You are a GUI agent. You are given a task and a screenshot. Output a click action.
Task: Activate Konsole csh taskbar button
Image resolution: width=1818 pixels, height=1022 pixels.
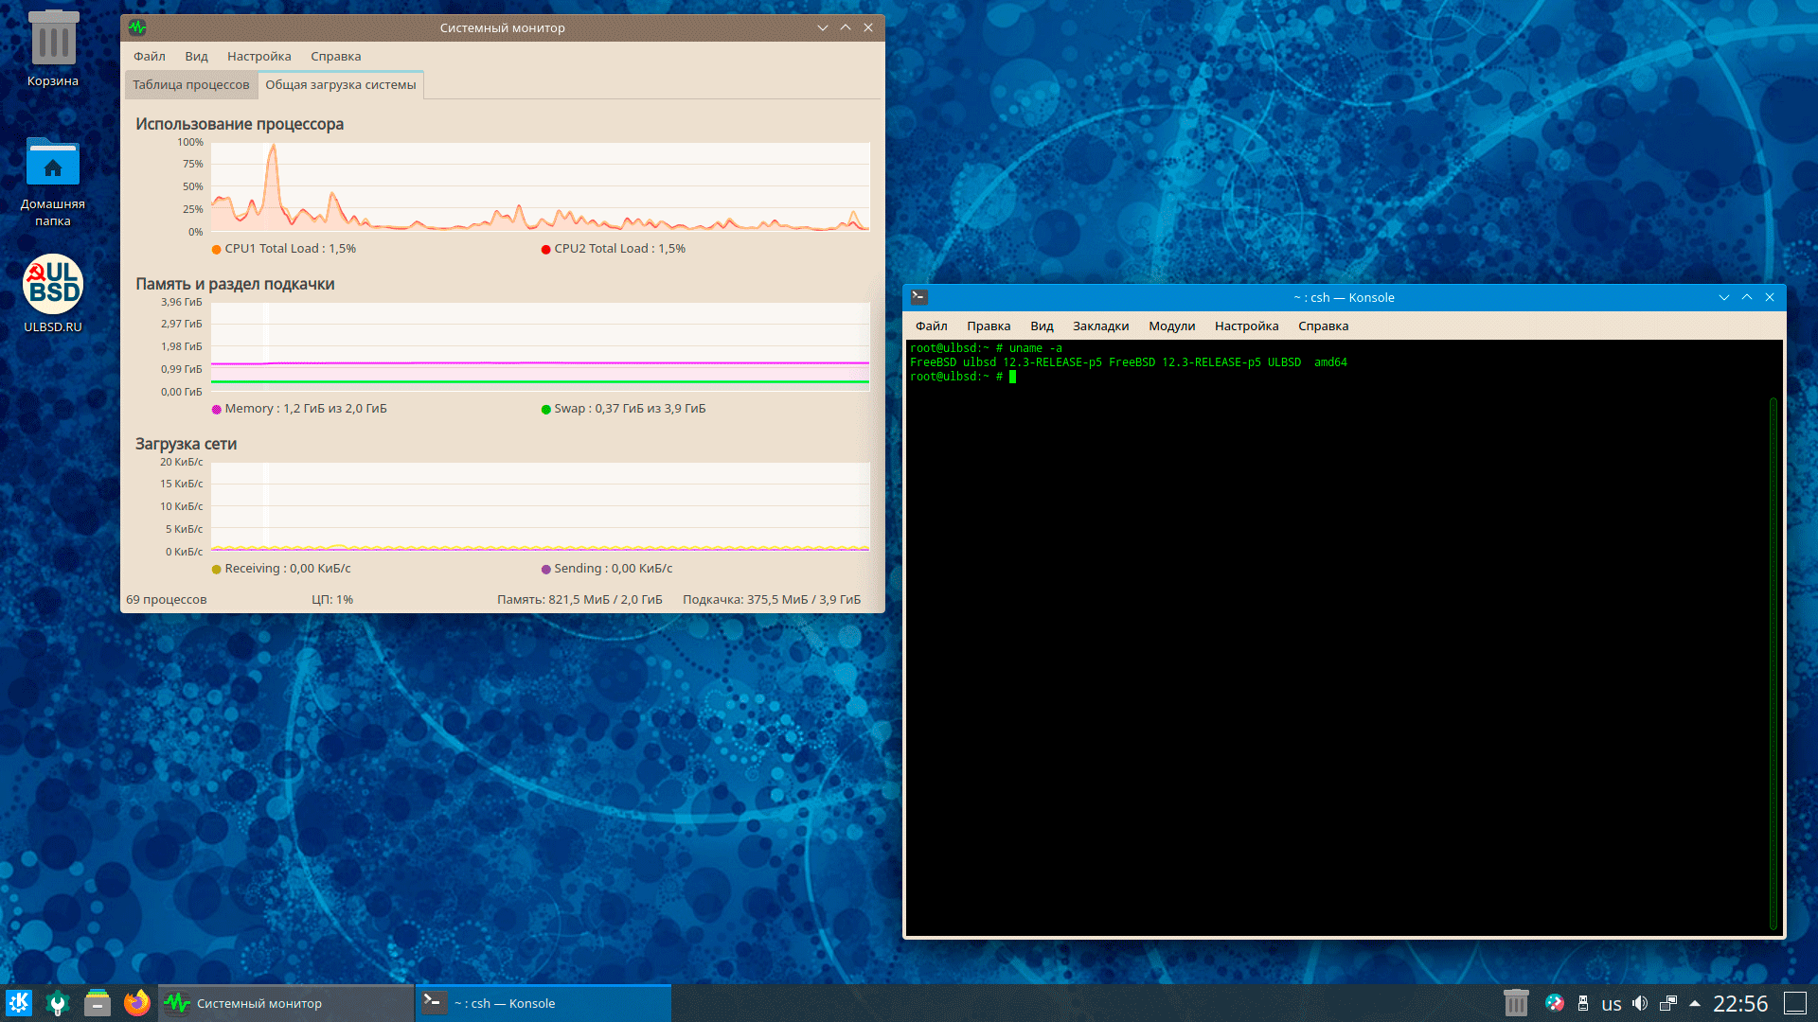point(544,1003)
